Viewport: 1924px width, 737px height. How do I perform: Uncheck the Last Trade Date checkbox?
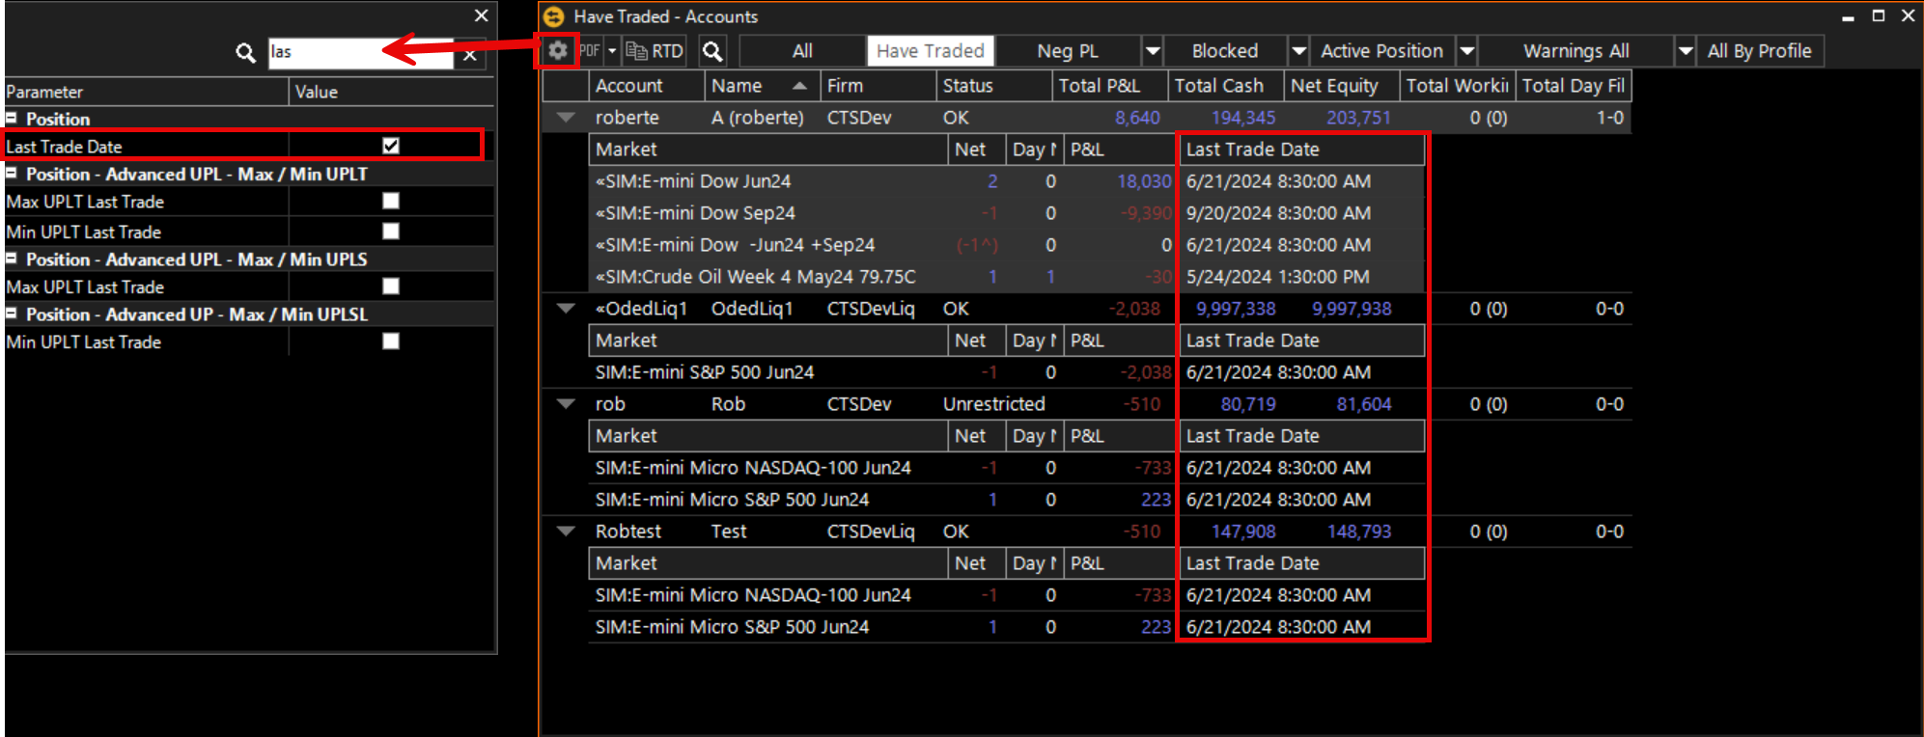(x=391, y=146)
